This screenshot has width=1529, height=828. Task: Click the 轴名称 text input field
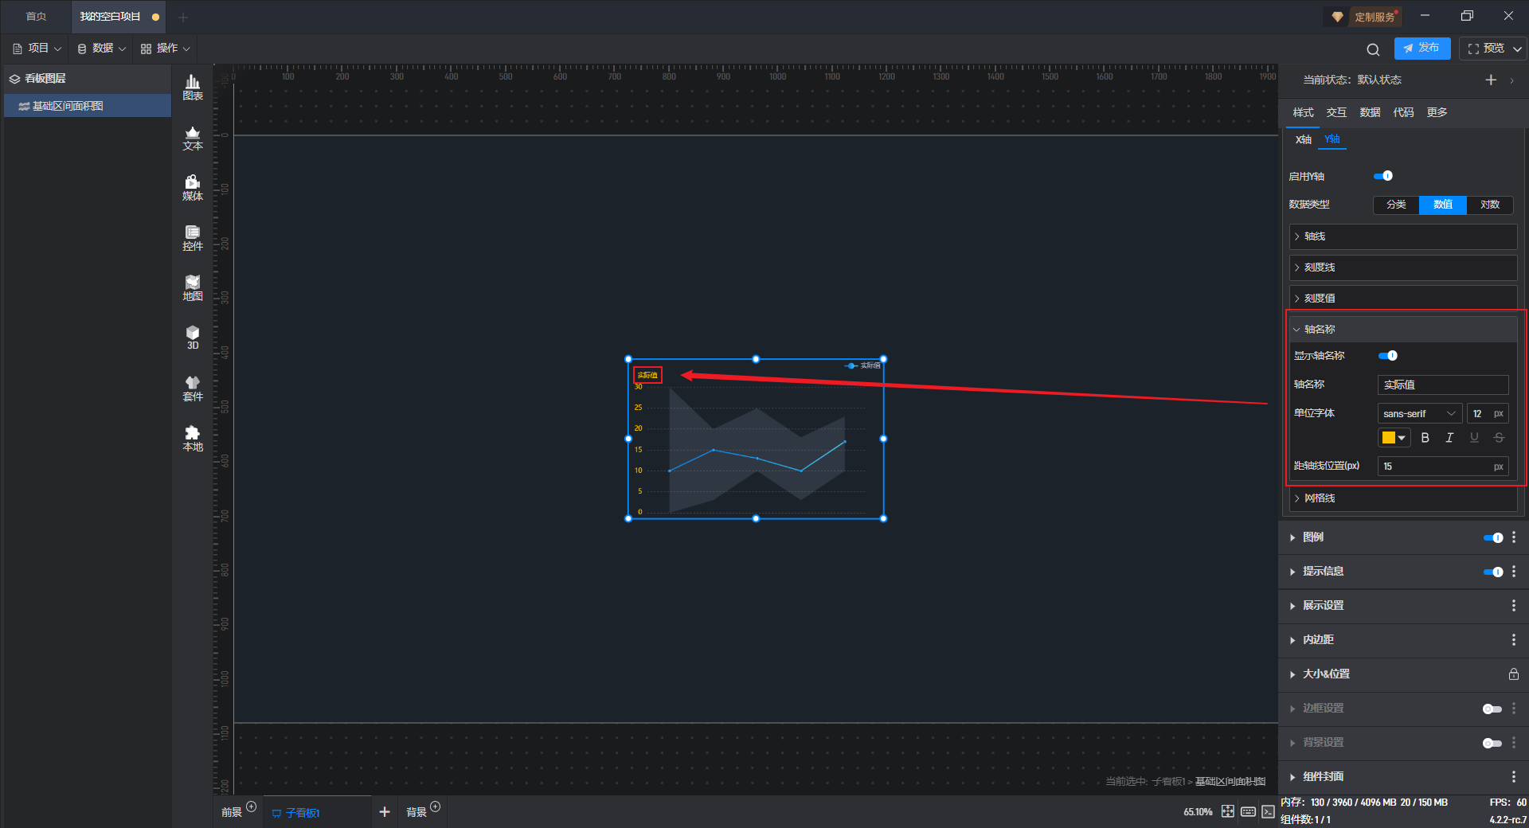[x=1443, y=385]
